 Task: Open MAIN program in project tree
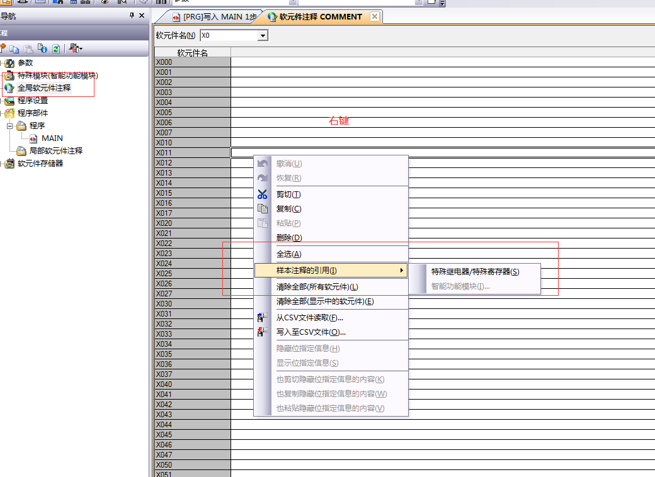[52, 138]
